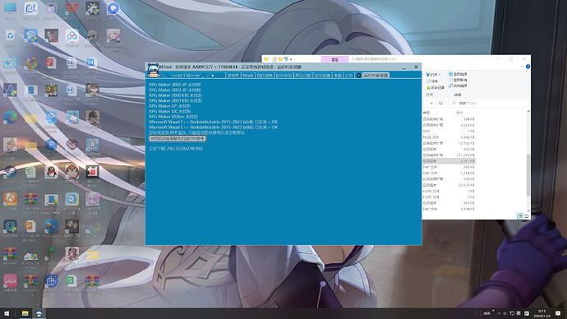Click the round icon beside the runtime installer tab
This screenshot has width=567, height=319.
tap(358, 76)
